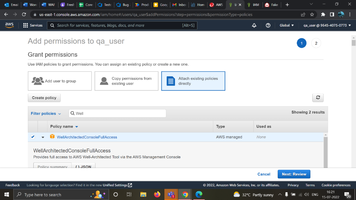The width and height of the screenshot is (356, 200).
Task: Open the Filter policies dropdown
Action: point(46,113)
